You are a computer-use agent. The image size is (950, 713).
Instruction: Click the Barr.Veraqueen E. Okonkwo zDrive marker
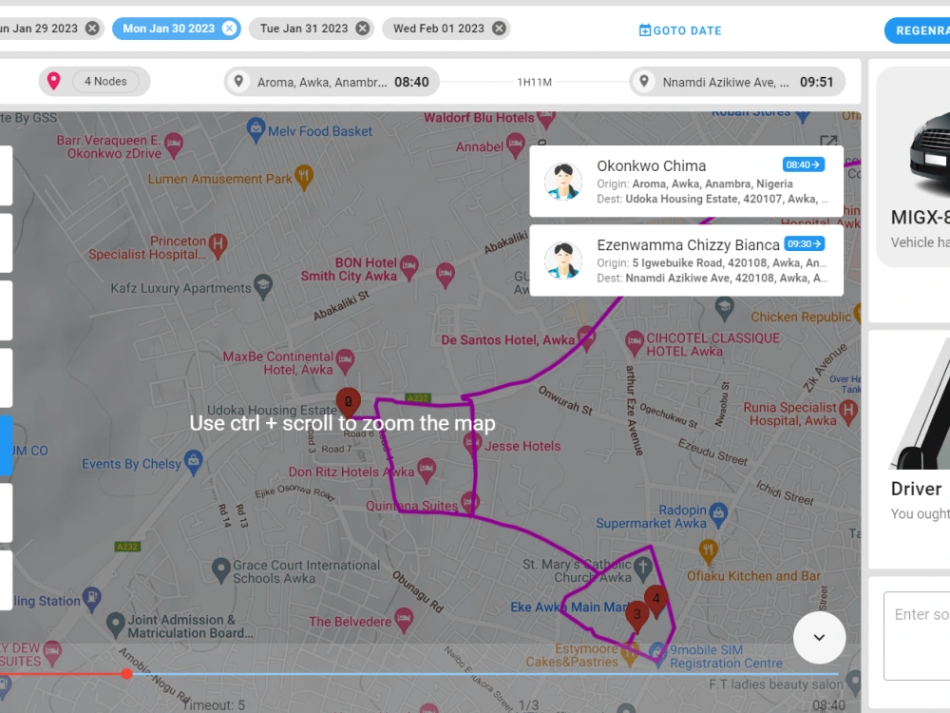coord(173,145)
